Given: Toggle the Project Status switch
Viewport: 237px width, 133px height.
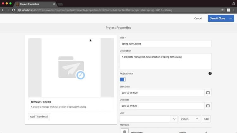Looking at the screenshot, I should tap(123, 80).
